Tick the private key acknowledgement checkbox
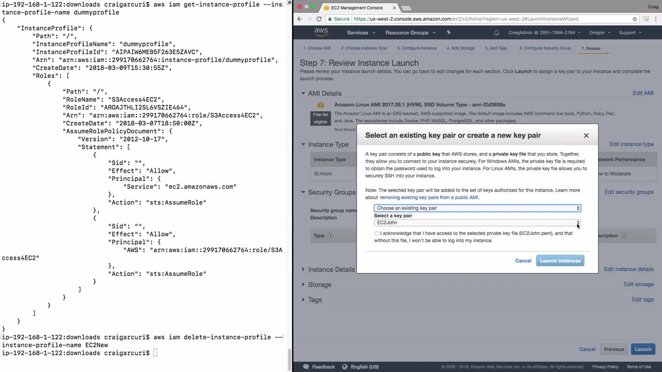 377,234
